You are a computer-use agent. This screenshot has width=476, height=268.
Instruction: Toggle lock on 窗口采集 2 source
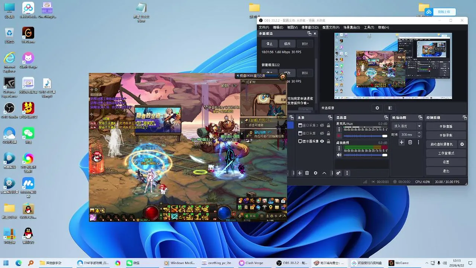point(328,125)
